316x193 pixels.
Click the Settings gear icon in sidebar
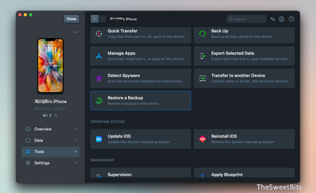tap(28, 163)
